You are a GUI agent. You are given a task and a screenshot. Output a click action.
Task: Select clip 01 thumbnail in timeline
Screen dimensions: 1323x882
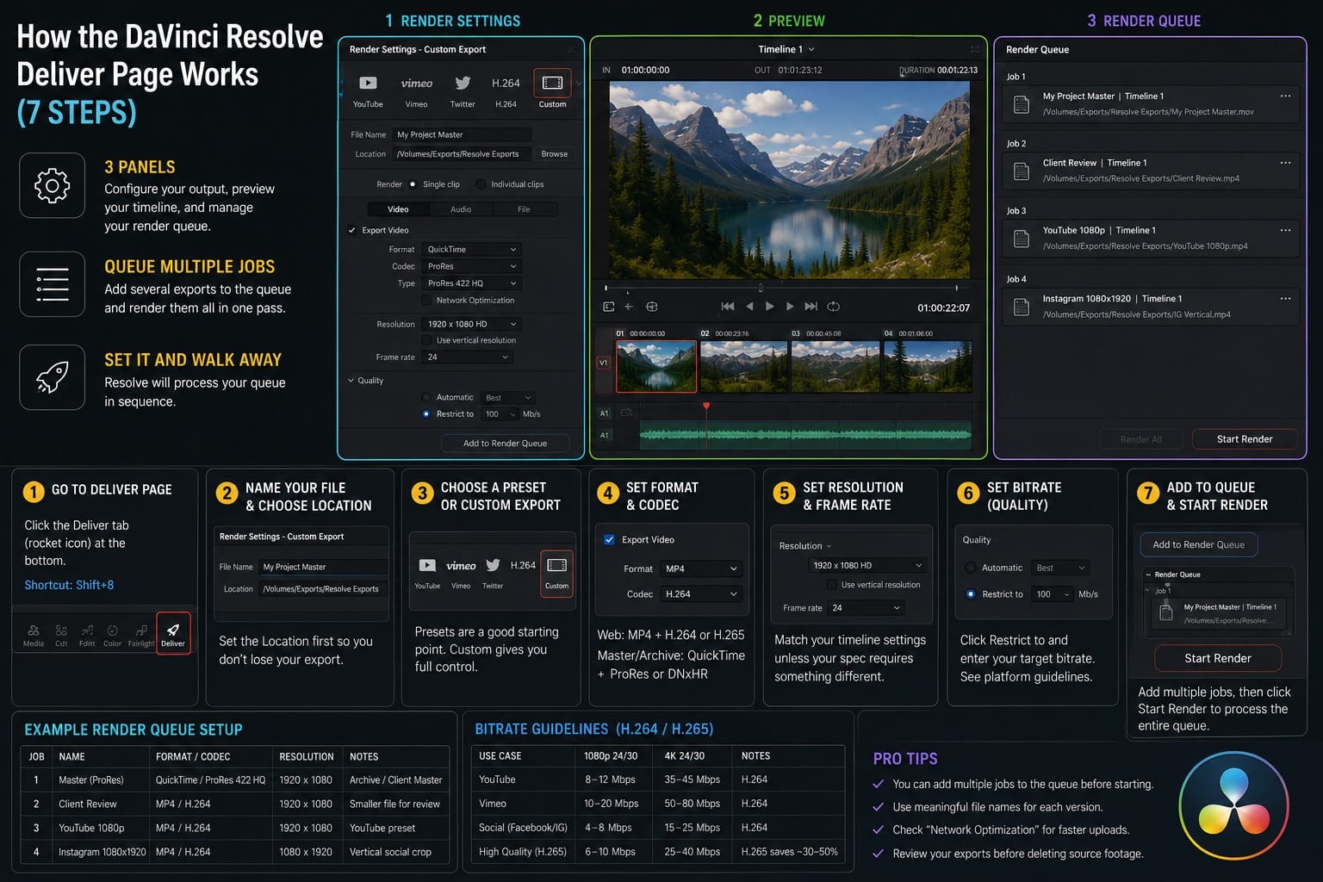point(656,366)
